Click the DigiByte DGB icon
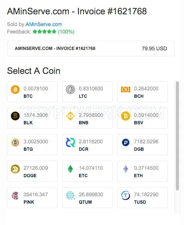Screen dimensions: 184x225 click(126, 143)
